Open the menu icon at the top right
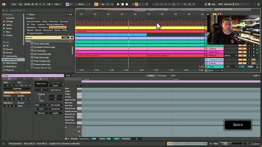262x147 pixels. coord(258,4)
